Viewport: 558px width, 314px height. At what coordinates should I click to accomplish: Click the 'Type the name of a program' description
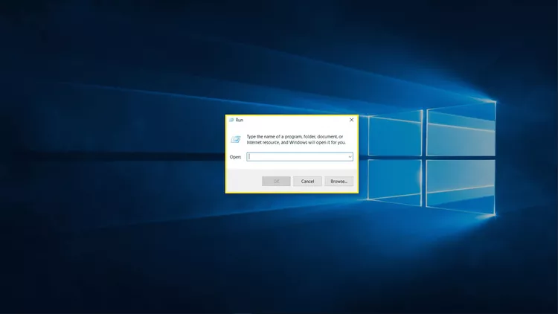click(x=296, y=140)
